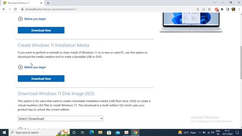Go back to the previous page

4,9
